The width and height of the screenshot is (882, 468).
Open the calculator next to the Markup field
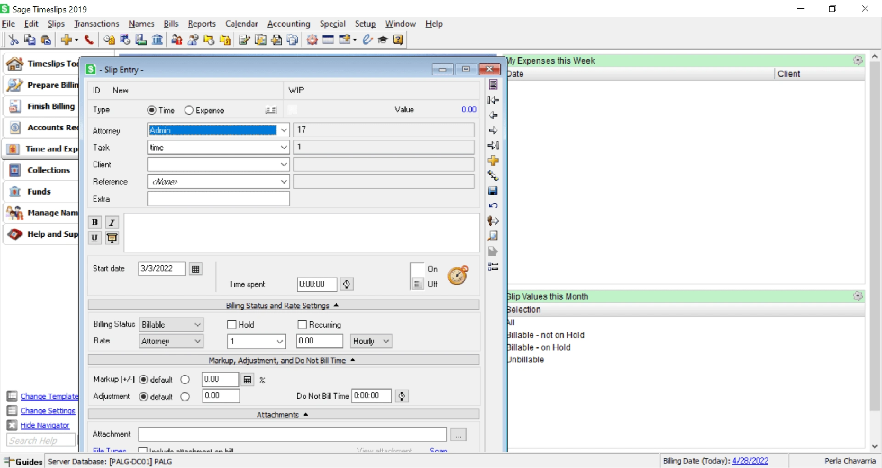[x=248, y=380]
